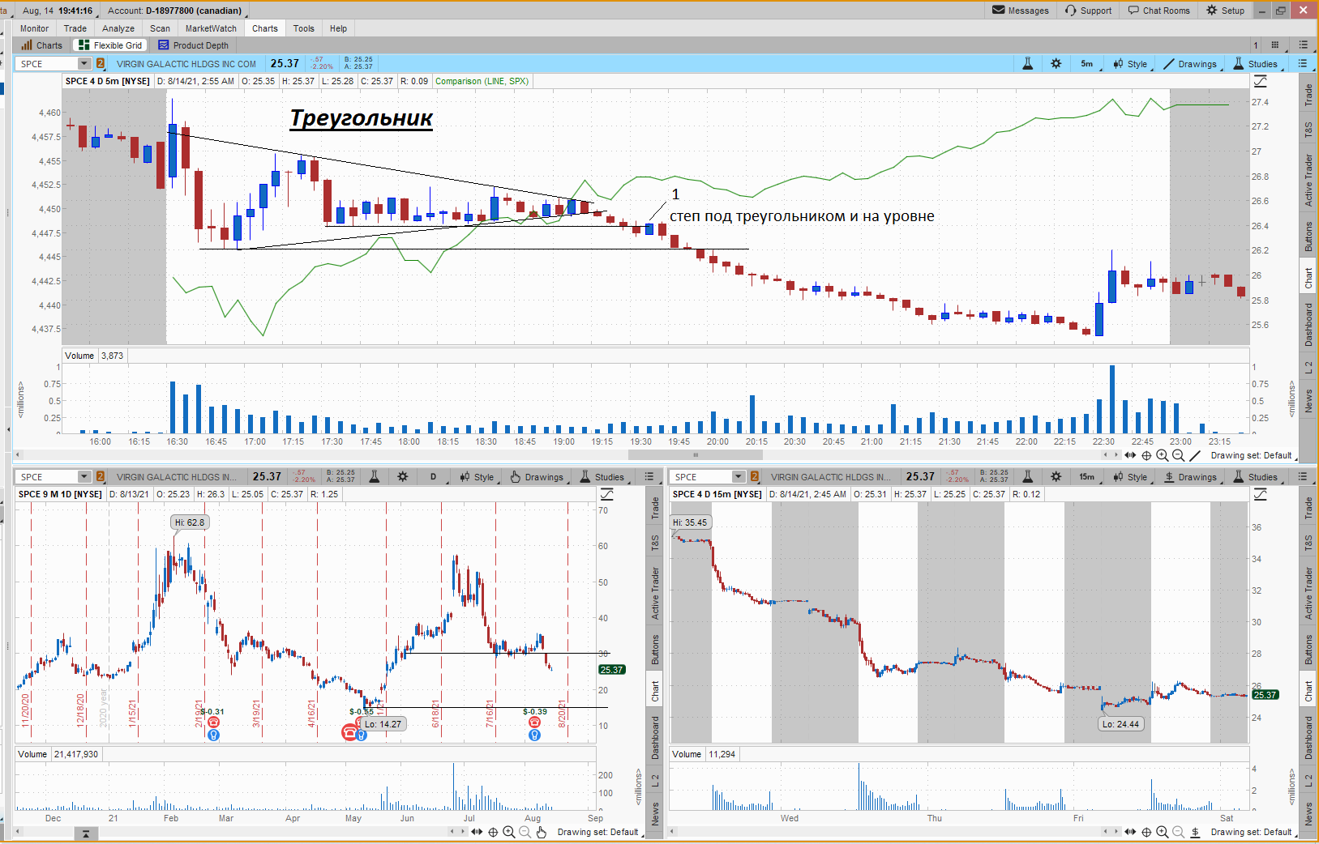Open Drawing set: Default dropdown under top chart

(x=1253, y=455)
